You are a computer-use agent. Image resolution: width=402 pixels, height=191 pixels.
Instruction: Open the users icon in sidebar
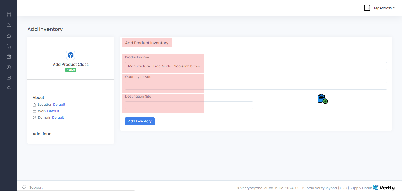click(x=9, y=88)
